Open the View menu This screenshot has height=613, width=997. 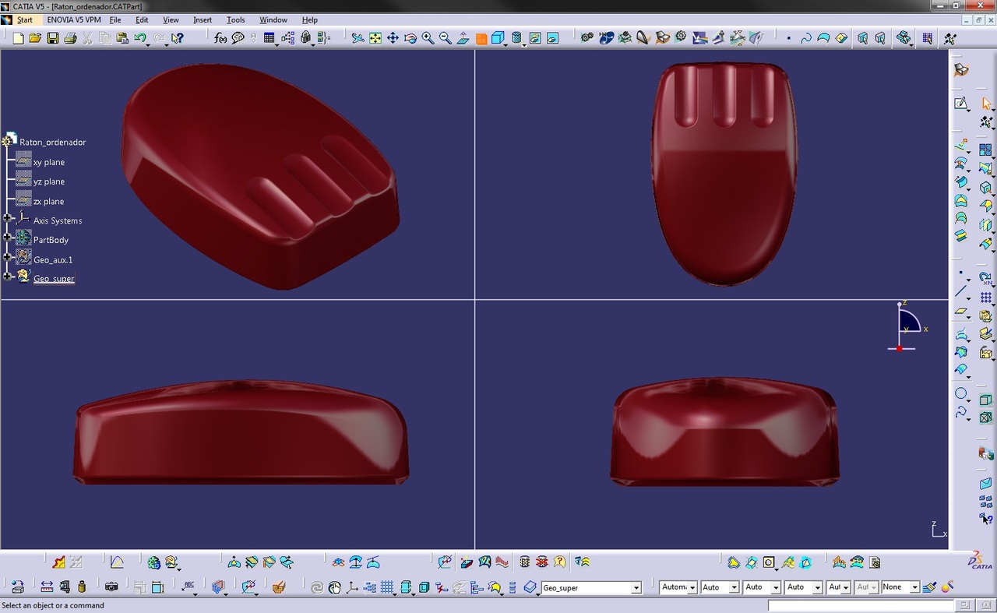[171, 19]
